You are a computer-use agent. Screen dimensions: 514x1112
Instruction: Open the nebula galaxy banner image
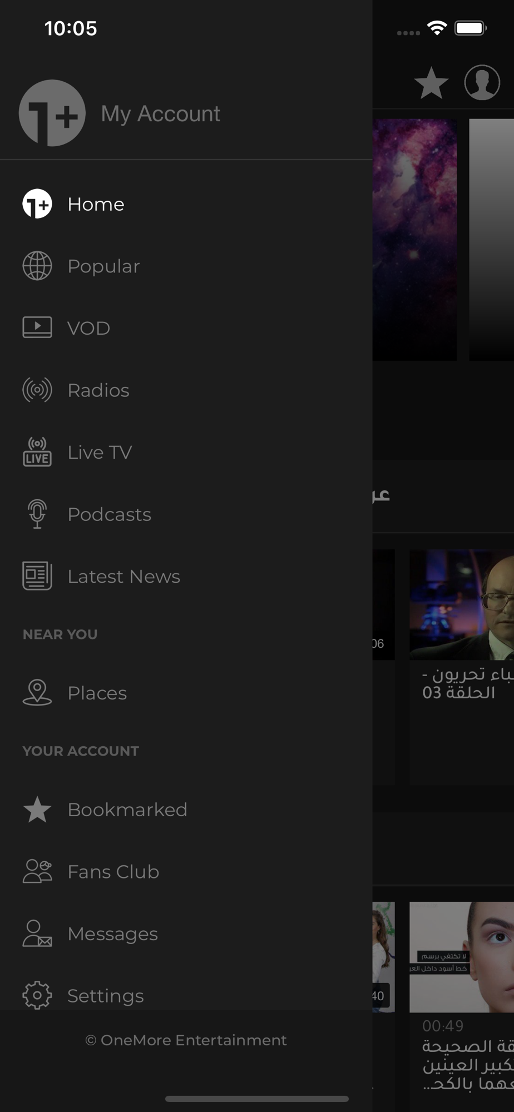414,239
